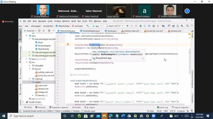Click the Android Studio update available notification
213x119 pixels.
pyautogui.click(x=59, y=111)
